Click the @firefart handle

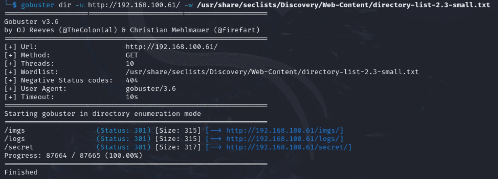[237, 30]
